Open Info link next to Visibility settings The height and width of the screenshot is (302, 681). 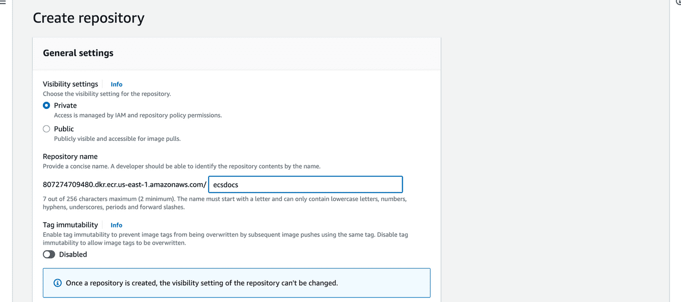pyautogui.click(x=116, y=84)
